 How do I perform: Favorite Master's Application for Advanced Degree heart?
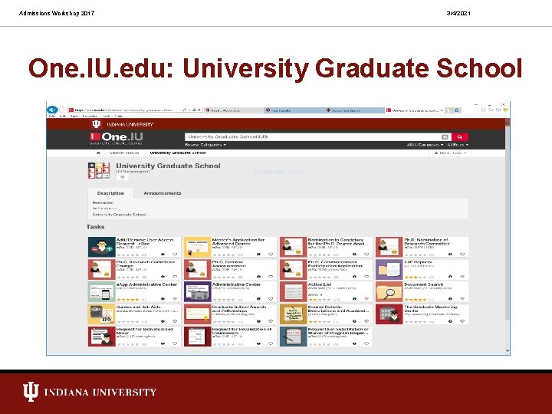click(x=271, y=255)
